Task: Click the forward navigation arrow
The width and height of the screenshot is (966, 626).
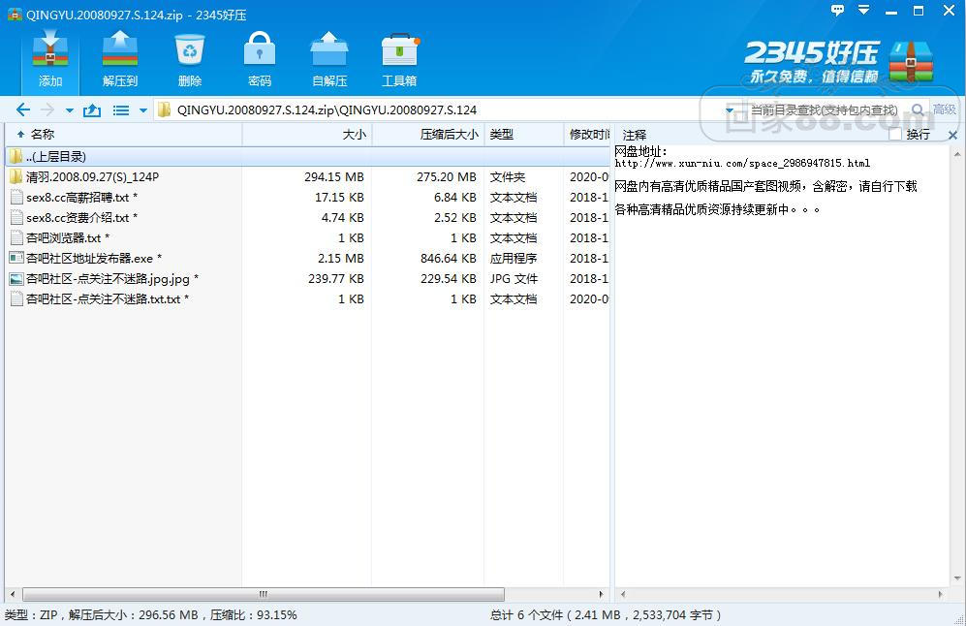Action: [47, 110]
